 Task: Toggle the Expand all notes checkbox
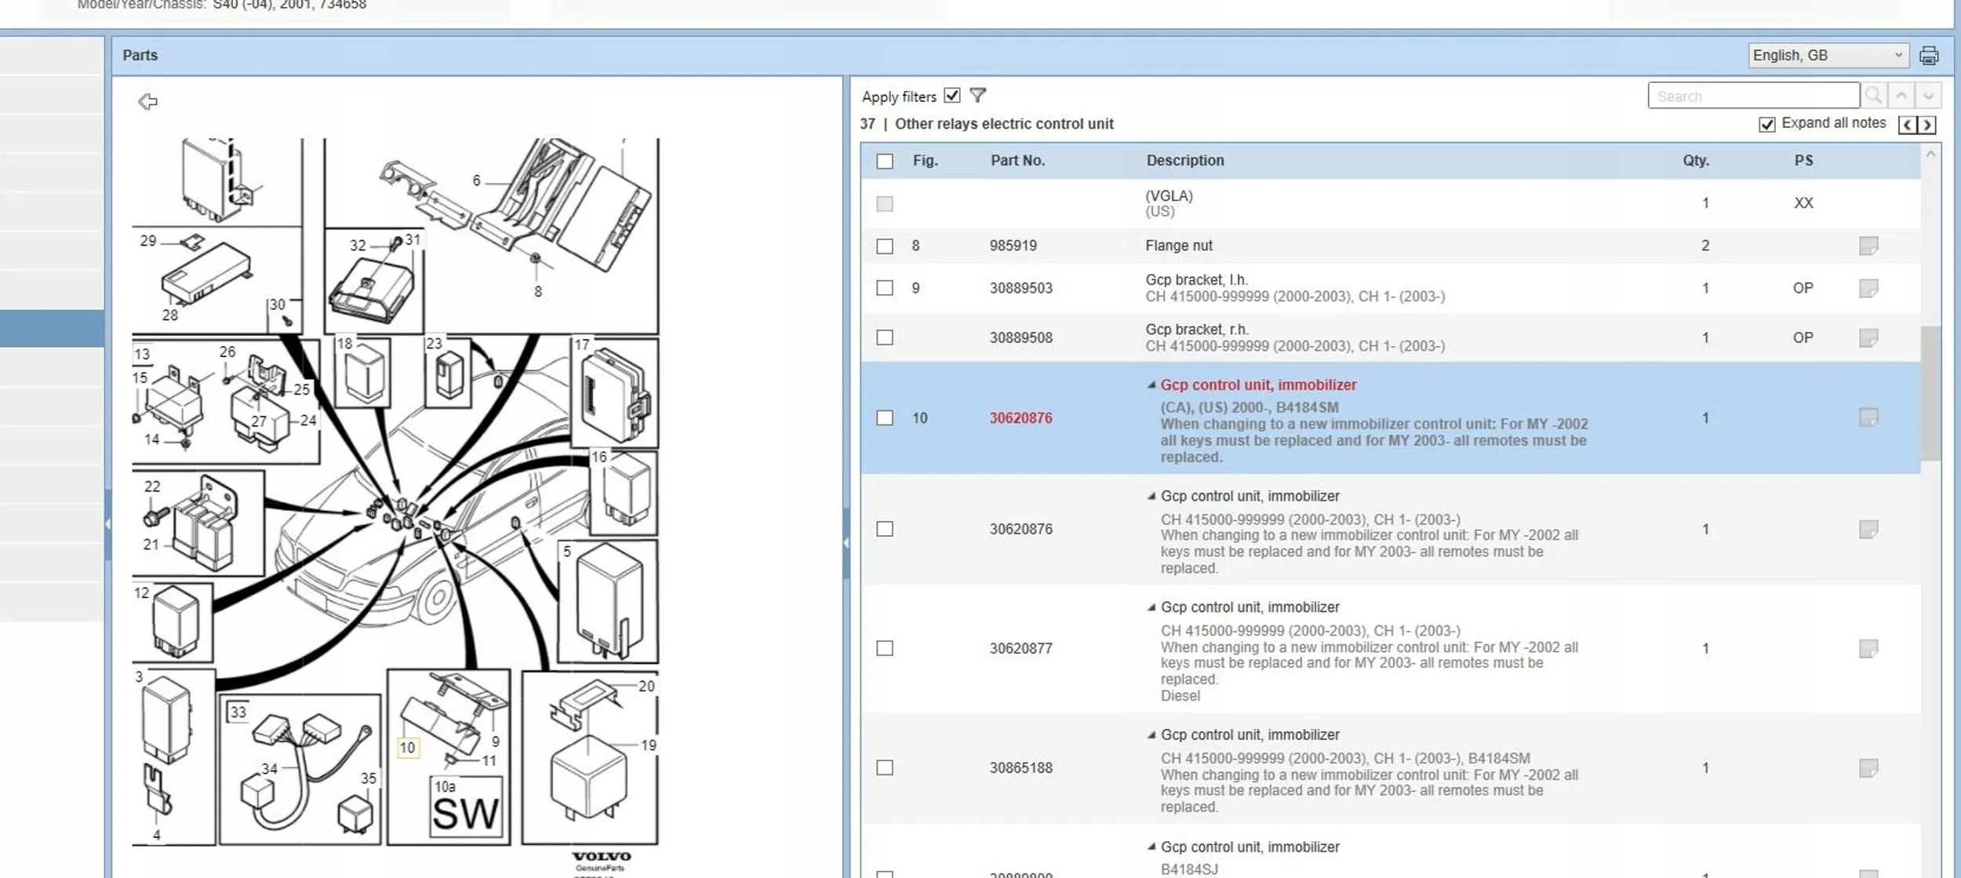coord(1766,124)
